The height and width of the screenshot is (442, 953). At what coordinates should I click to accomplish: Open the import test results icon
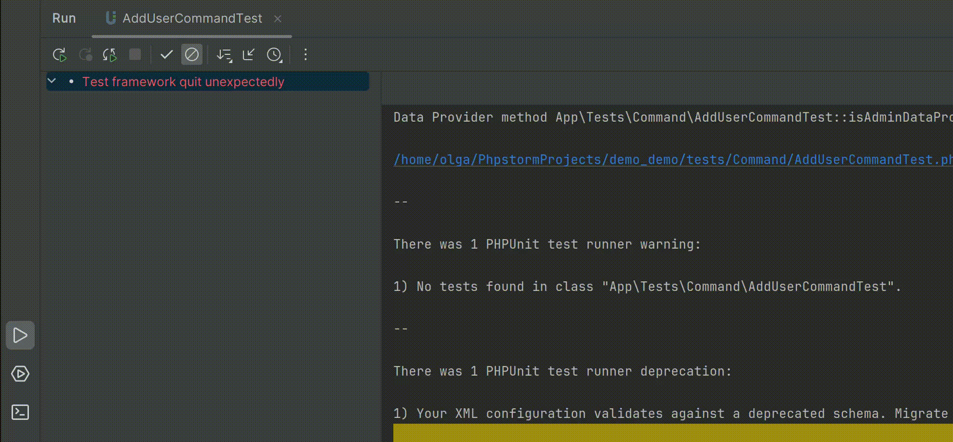pyautogui.click(x=248, y=55)
